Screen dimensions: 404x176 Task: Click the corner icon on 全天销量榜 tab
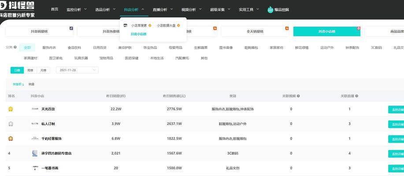[287, 28]
